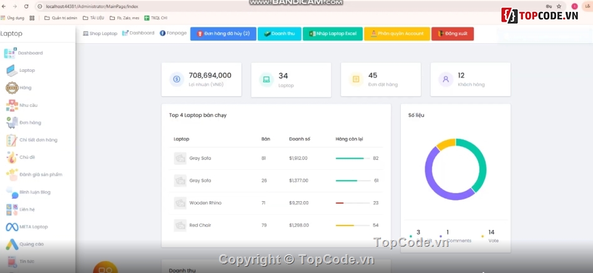Open Hãng brand section
Viewport: 593px width, 273px height.
point(19,88)
